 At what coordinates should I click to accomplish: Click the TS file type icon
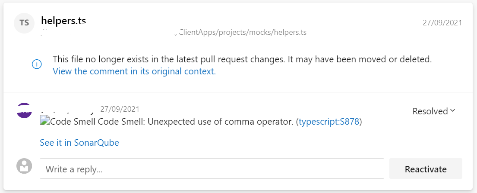tap(24, 23)
